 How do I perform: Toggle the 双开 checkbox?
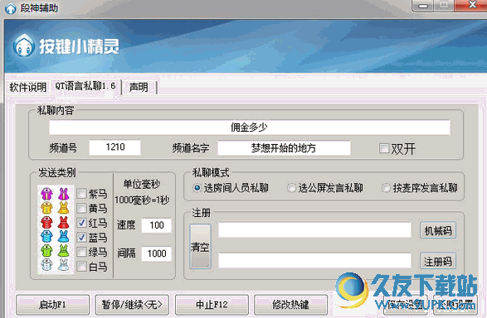[x=384, y=148]
